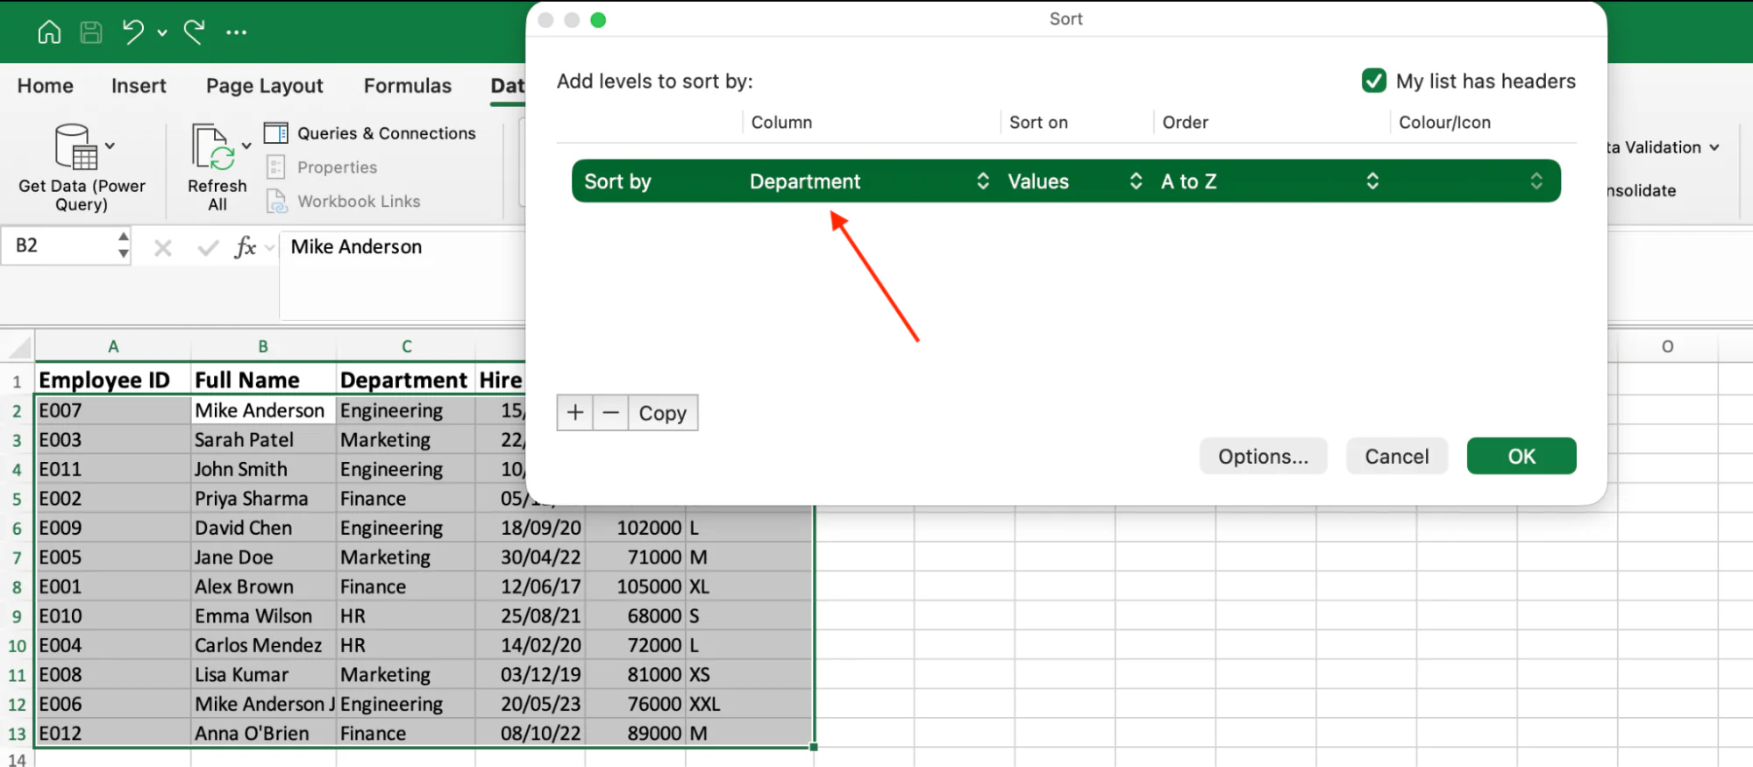
Task: Click cell containing 12/06/17
Action: [x=531, y=586]
